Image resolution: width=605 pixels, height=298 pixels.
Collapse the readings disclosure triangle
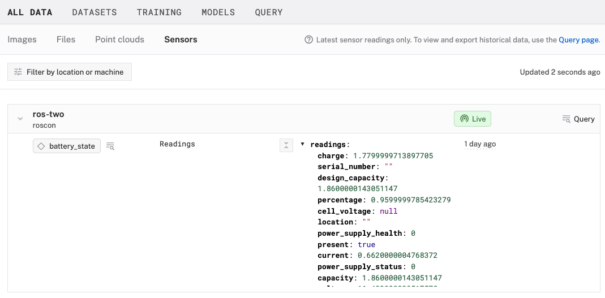click(x=302, y=144)
